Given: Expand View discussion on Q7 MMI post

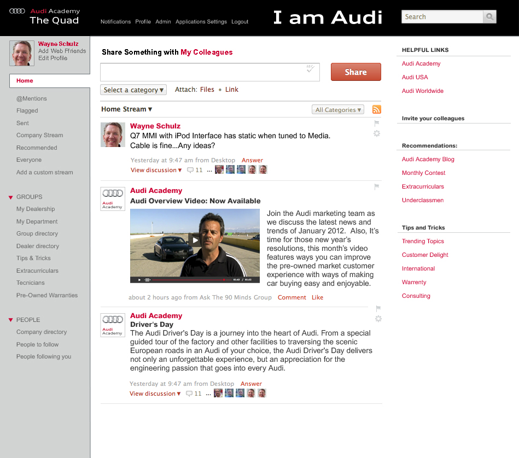Looking at the screenshot, I should (156, 170).
